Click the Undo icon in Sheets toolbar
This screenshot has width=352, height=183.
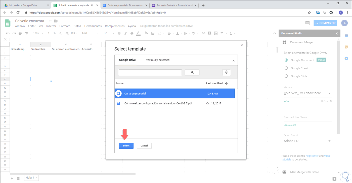(x=8, y=33)
